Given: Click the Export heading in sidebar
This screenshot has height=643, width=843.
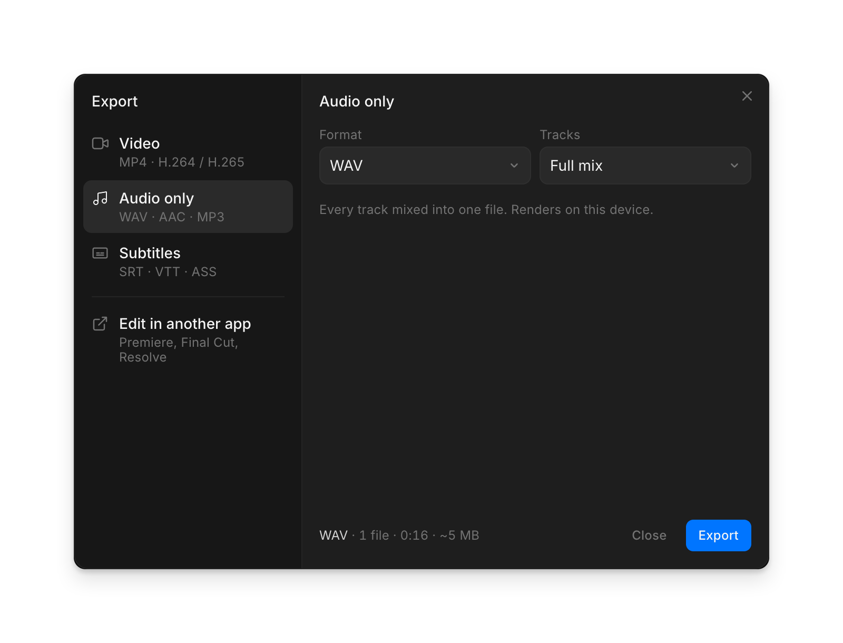Looking at the screenshot, I should pyautogui.click(x=114, y=101).
